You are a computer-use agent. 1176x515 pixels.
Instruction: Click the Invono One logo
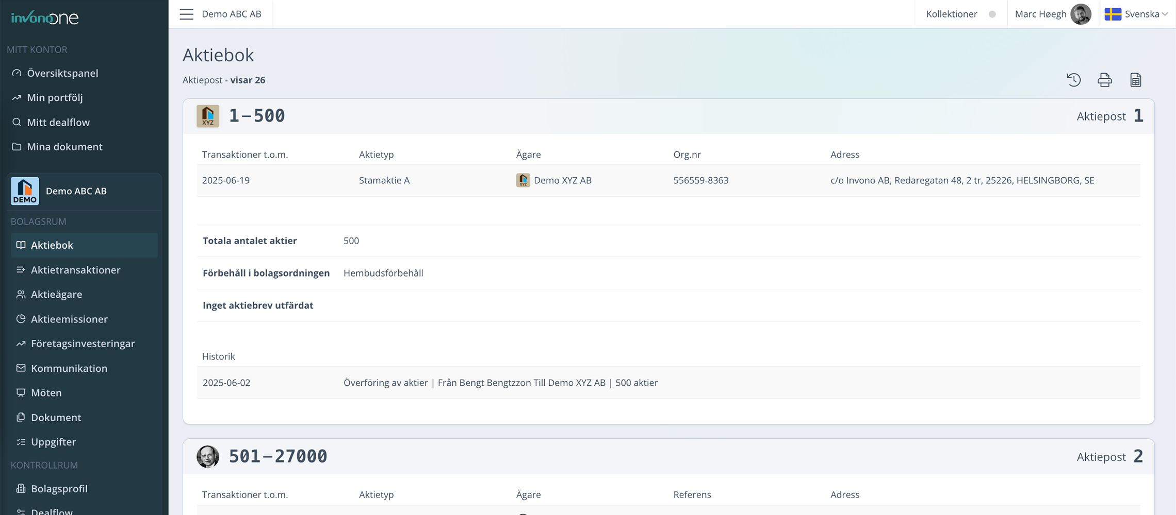pyautogui.click(x=45, y=18)
